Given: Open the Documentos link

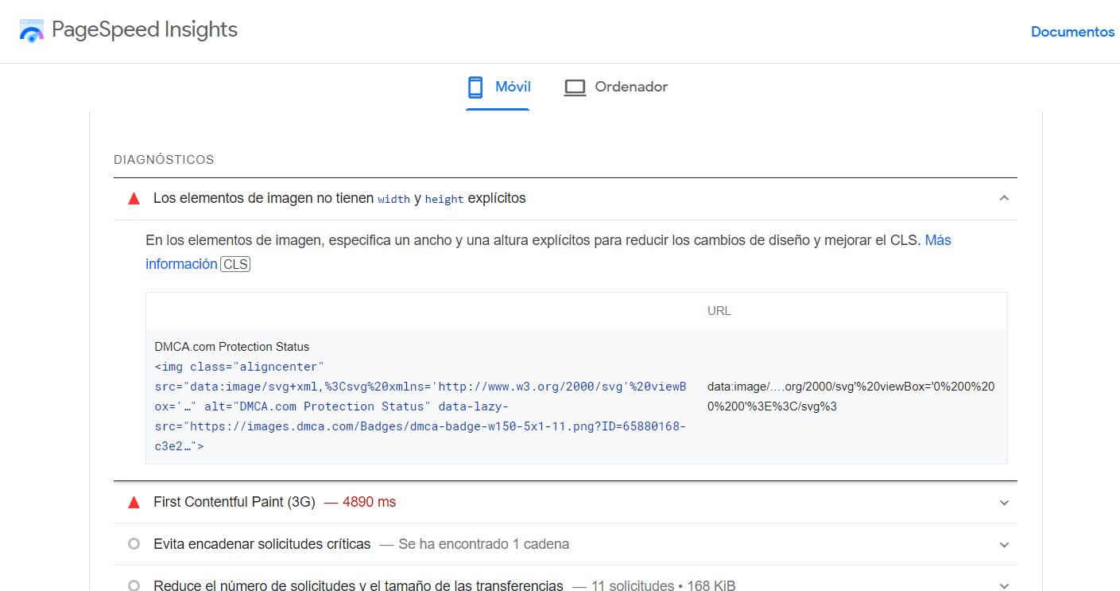Looking at the screenshot, I should pyautogui.click(x=1072, y=32).
